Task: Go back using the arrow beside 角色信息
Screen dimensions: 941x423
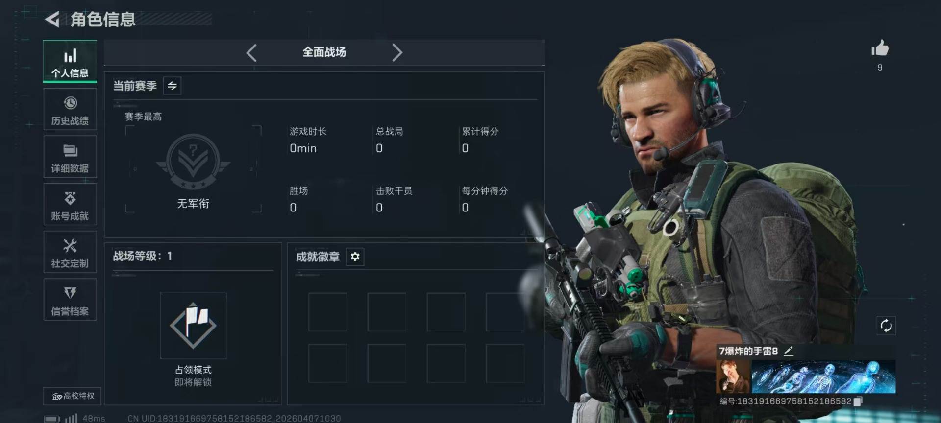Action: (52, 20)
